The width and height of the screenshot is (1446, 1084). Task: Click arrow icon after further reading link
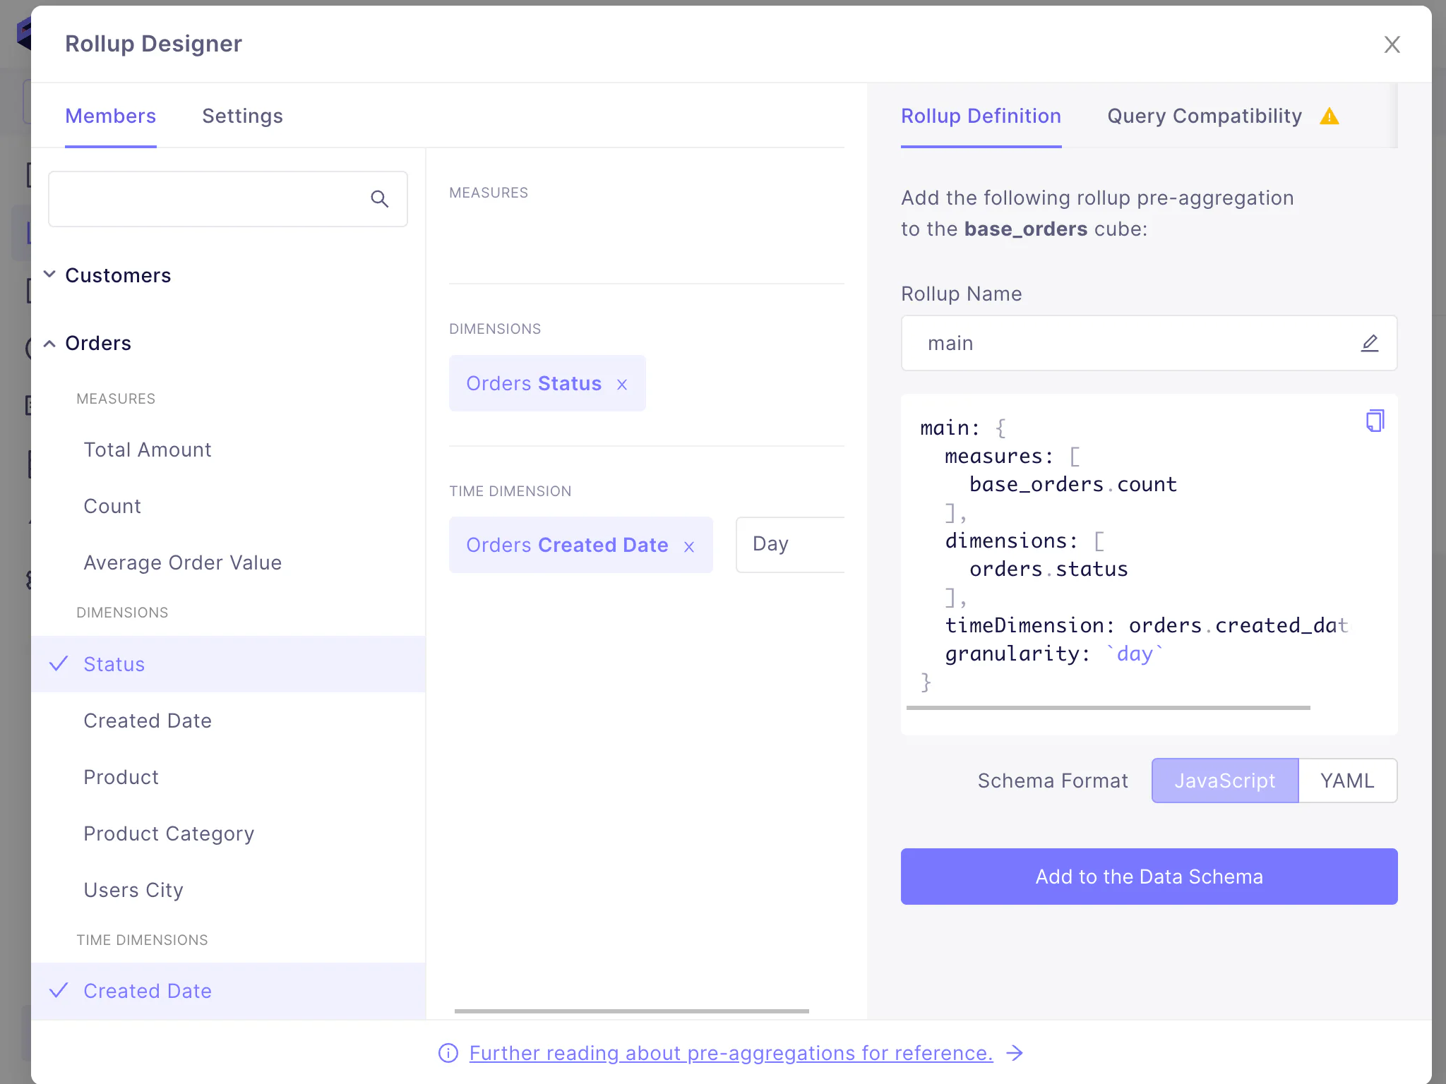[x=1015, y=1053]
